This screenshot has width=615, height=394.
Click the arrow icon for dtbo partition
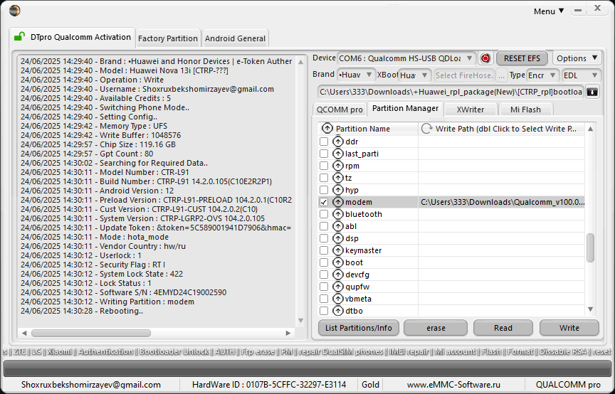(x=337, y=311)
